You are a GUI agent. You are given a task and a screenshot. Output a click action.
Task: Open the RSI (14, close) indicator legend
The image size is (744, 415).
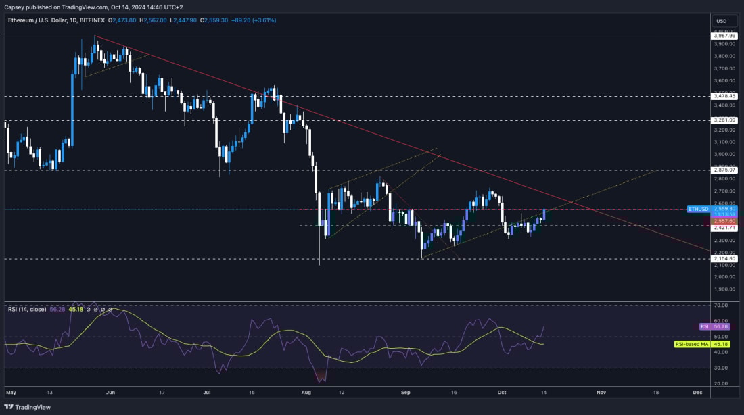click(x=28, y=309)
